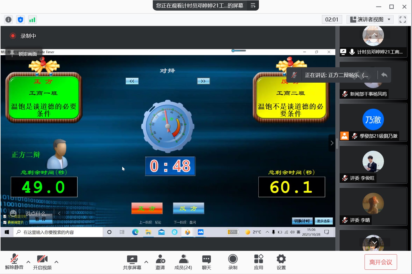Image resolution: width=412 pixels, height=274 pixels.
Task: Expand audio options arrow beside mute
Action: [28, 262]
